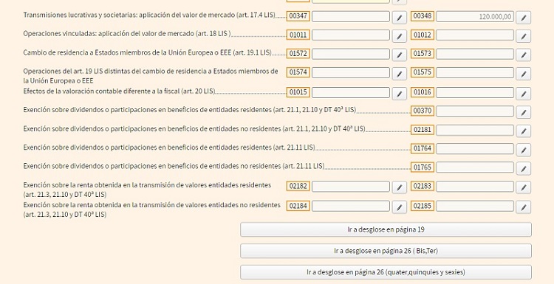Click 'Ir a desglose en página 19' button
The width and height of the screenshot is (554, 284).
click(386, 229)
